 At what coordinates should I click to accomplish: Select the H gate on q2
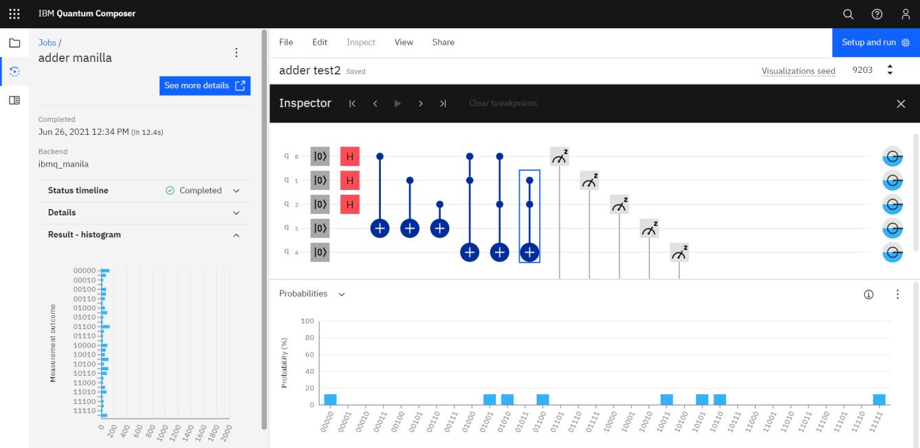(350, 204)
